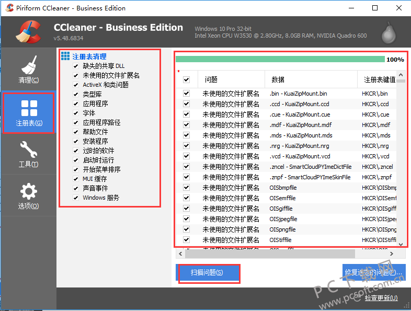Select the HKCR\.mdf registry key cell
The height and width of the screenshot is (311, 411).
pyautogui.click(x=376, y=125)
